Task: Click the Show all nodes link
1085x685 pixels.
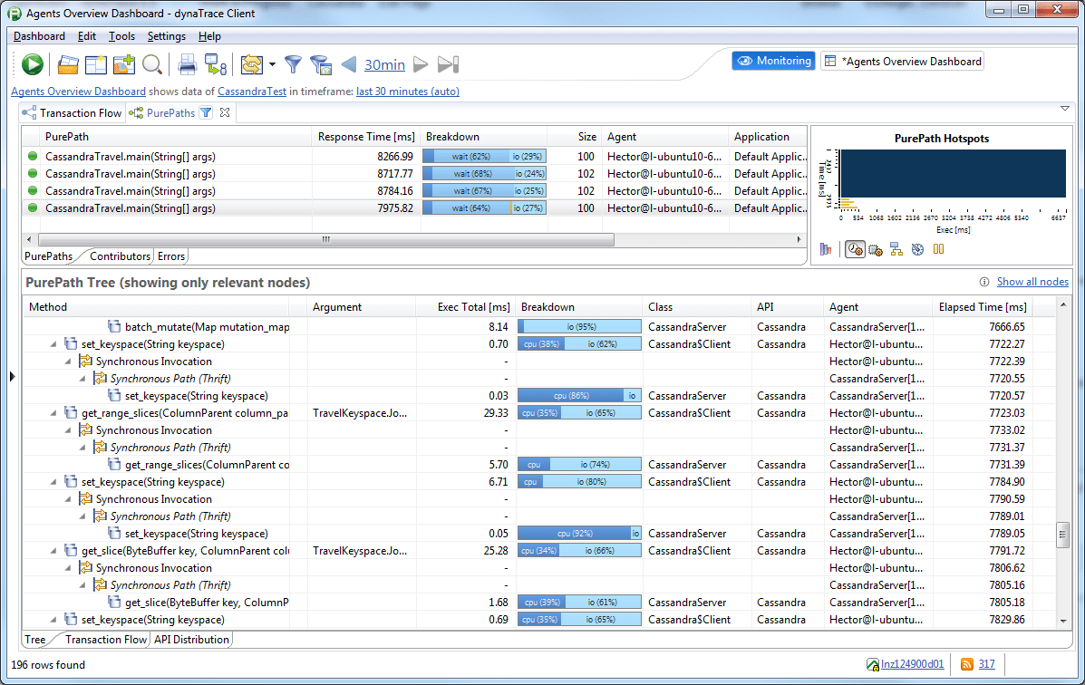Action: [1032, 282]
